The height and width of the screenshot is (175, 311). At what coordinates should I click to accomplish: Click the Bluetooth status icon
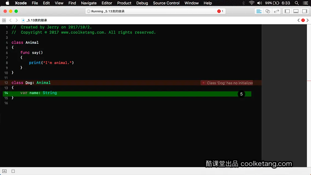click(243, 3)
